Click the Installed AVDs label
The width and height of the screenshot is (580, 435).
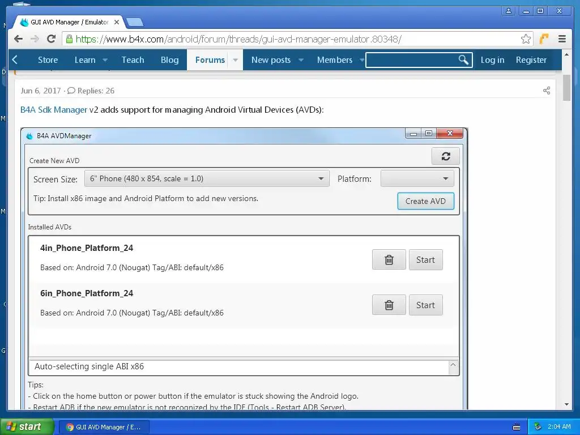click(x=50, y=227)
